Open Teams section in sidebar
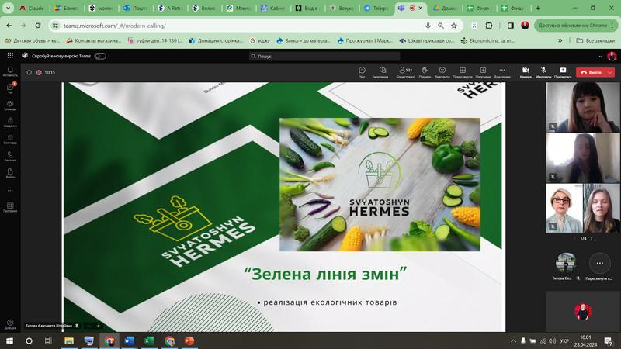The height and width of the screenshot is (349, 621). 10,105
